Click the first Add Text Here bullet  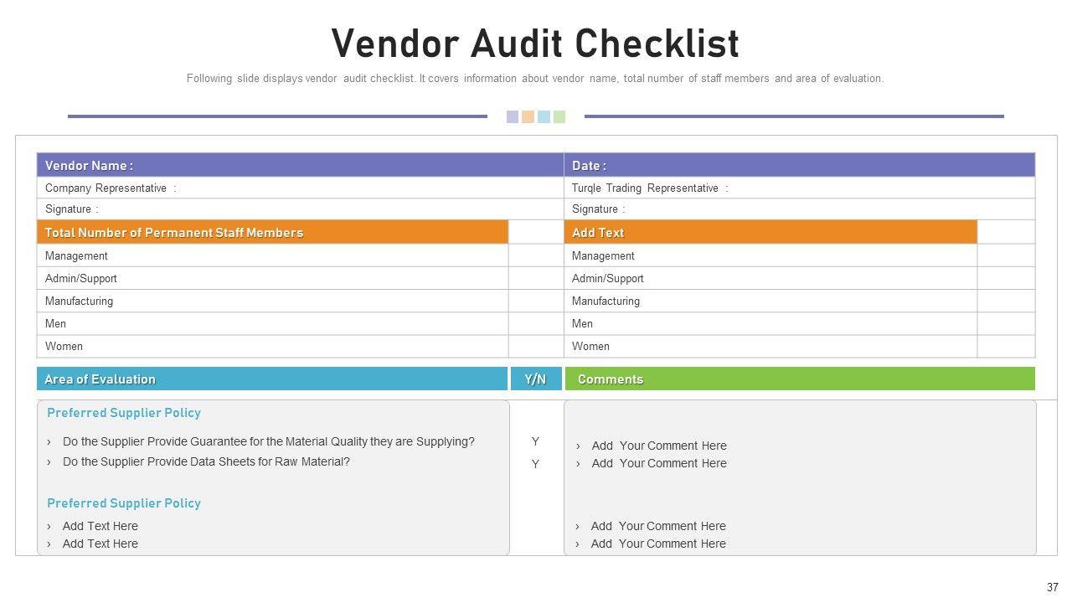tap(100, 526)
